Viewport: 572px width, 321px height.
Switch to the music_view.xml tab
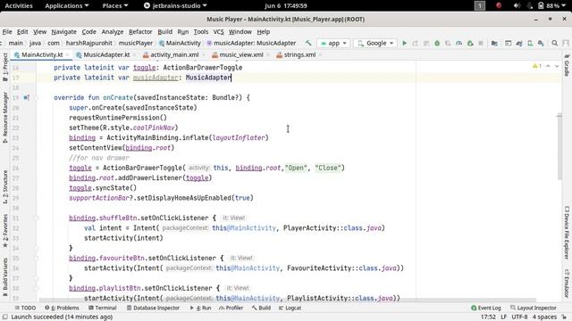click(240, 55)
